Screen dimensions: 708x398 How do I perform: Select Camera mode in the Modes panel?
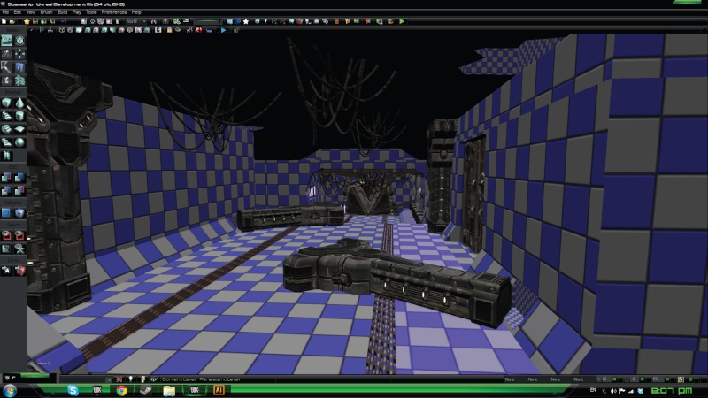coord(6,41)
